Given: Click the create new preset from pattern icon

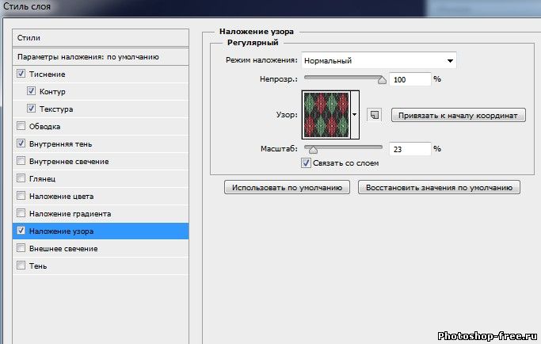Looking at the screenshot, I should click(375, 115).
